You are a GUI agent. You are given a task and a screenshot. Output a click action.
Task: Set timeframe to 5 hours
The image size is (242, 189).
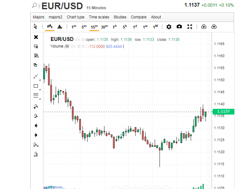(x=125, y=27)
